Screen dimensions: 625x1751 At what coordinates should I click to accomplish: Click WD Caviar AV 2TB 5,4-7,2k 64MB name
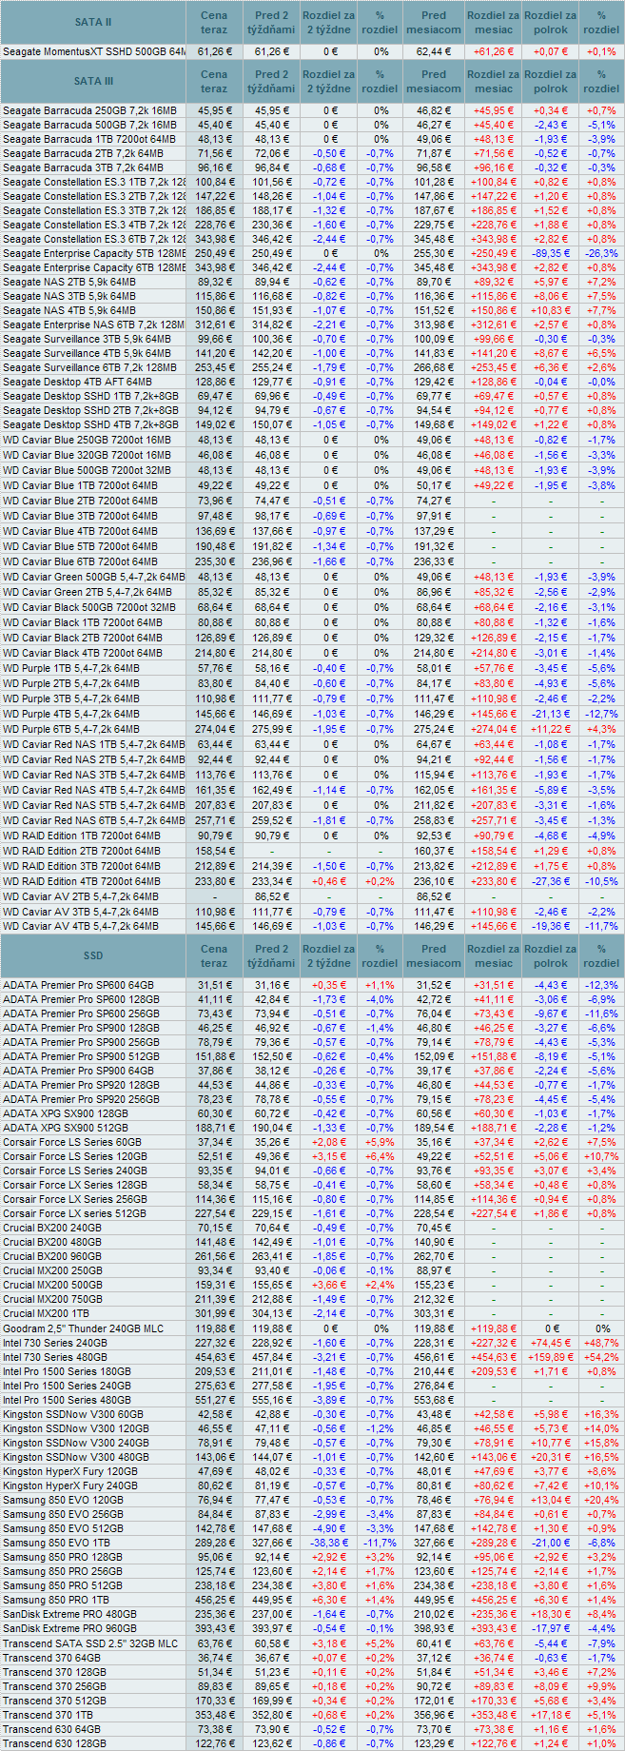[81, 897]
